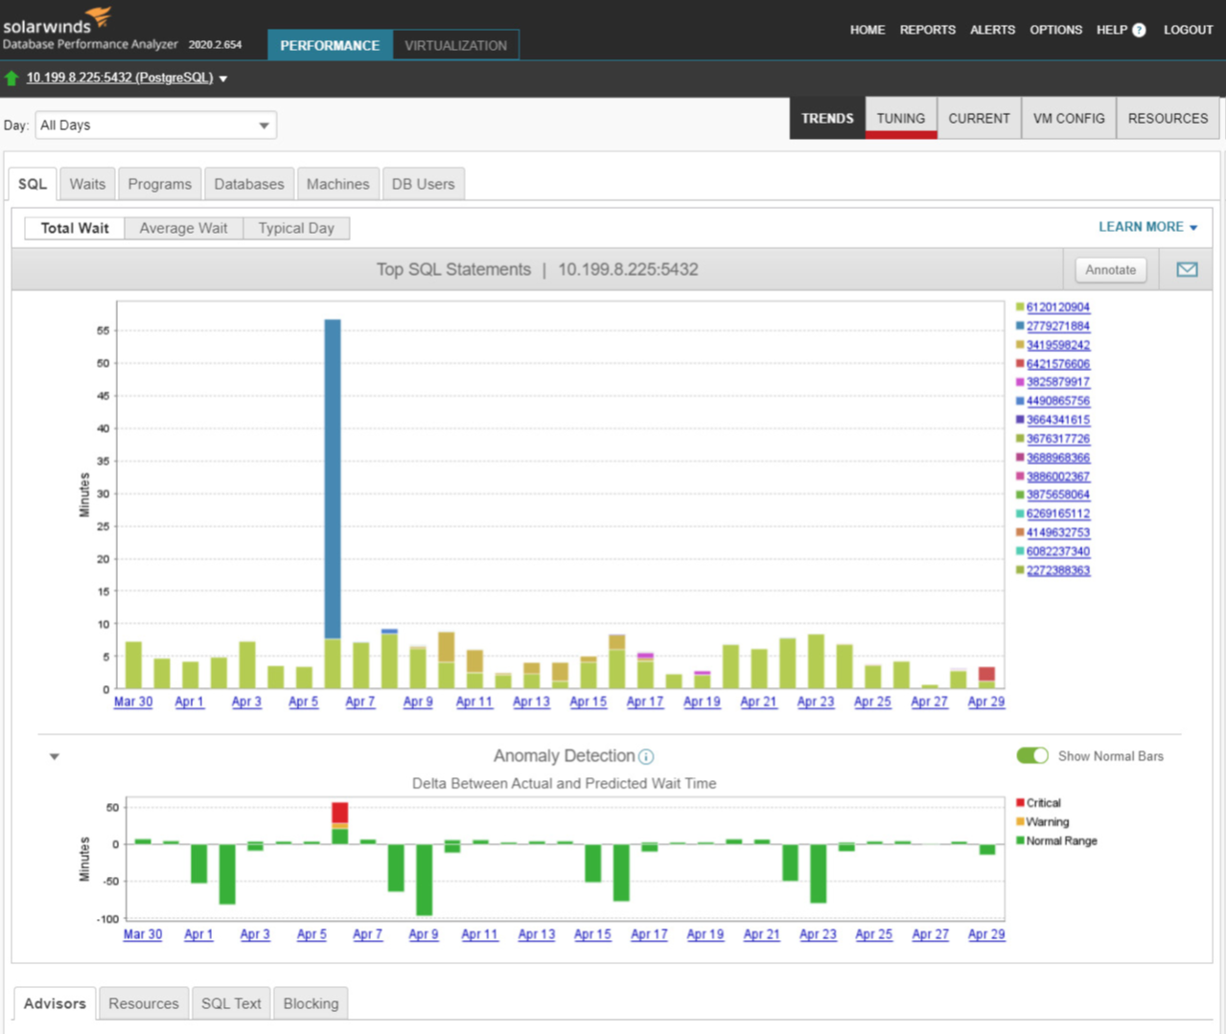Click the tall blue bar in Top SQL chart
The image size is (1226, 1034).
333,479
